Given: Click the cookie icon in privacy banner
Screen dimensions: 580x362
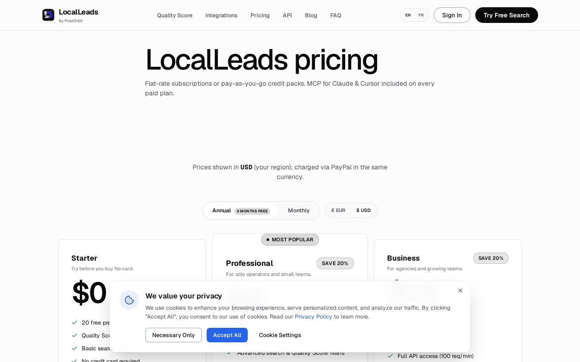Looking at the screenshot, I should [129, 300].
